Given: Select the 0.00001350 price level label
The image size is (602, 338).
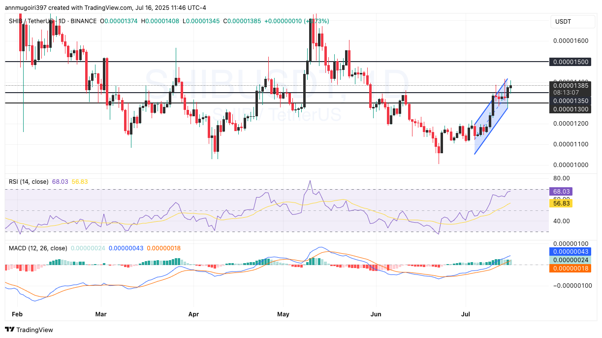Looking at the screenshot, I should pos(570,101).
